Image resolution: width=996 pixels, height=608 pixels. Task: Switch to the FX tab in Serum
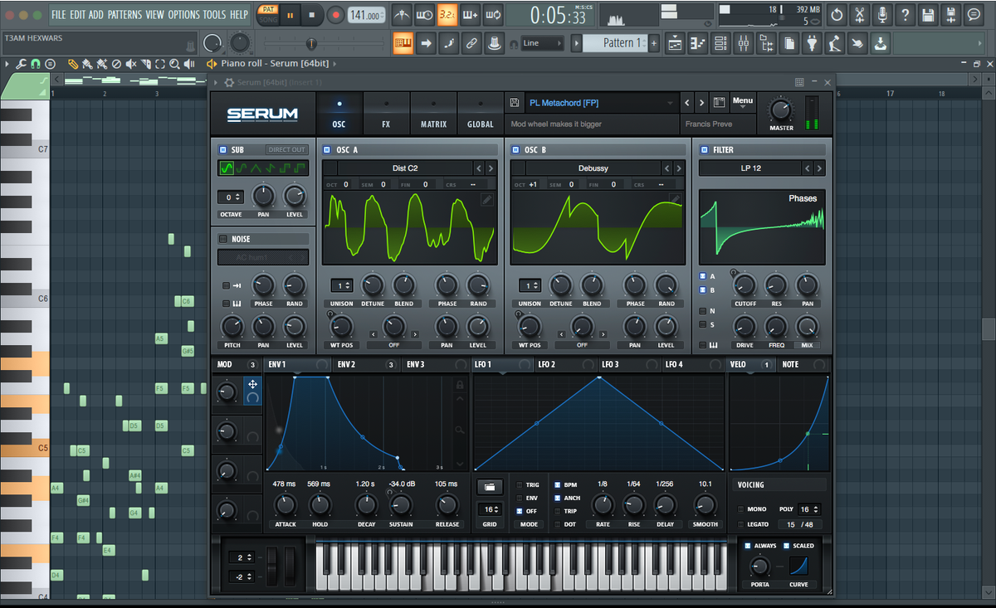386,114
